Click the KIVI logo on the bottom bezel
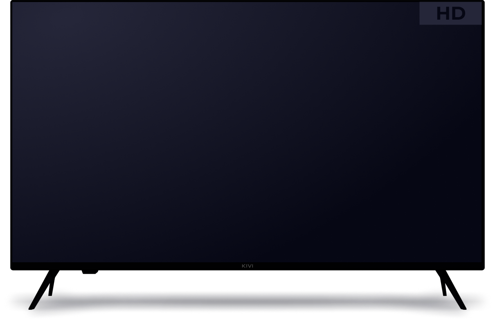495x320 pixels. click(248, 266)
